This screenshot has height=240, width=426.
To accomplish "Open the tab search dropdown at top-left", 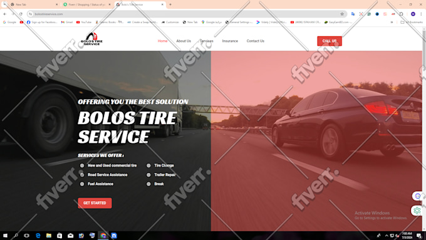I will click(x=4, y=4).
